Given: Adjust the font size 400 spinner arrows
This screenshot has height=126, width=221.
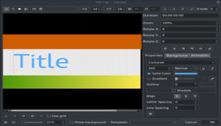Looking at the screenshot, I should (169, 68).
